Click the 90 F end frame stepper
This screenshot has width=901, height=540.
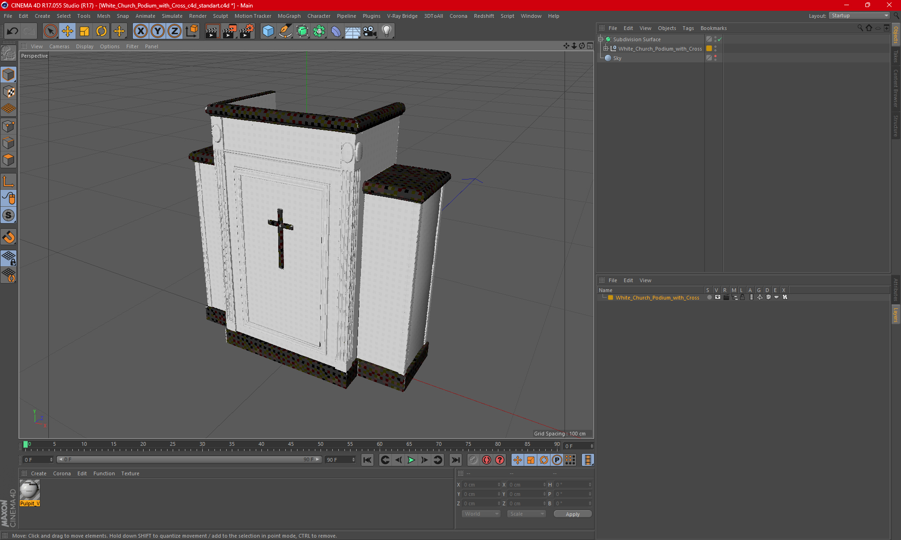[x=353, y=460]
